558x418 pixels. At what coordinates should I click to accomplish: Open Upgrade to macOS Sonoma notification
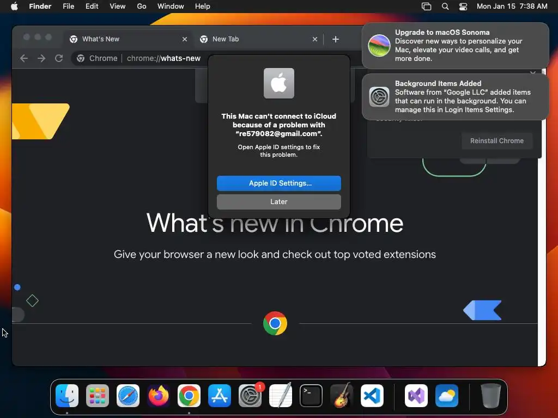pyautogui.click(x=456, y=46)
